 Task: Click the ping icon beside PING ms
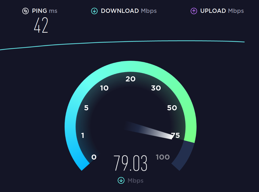click(x=25, y=11)
